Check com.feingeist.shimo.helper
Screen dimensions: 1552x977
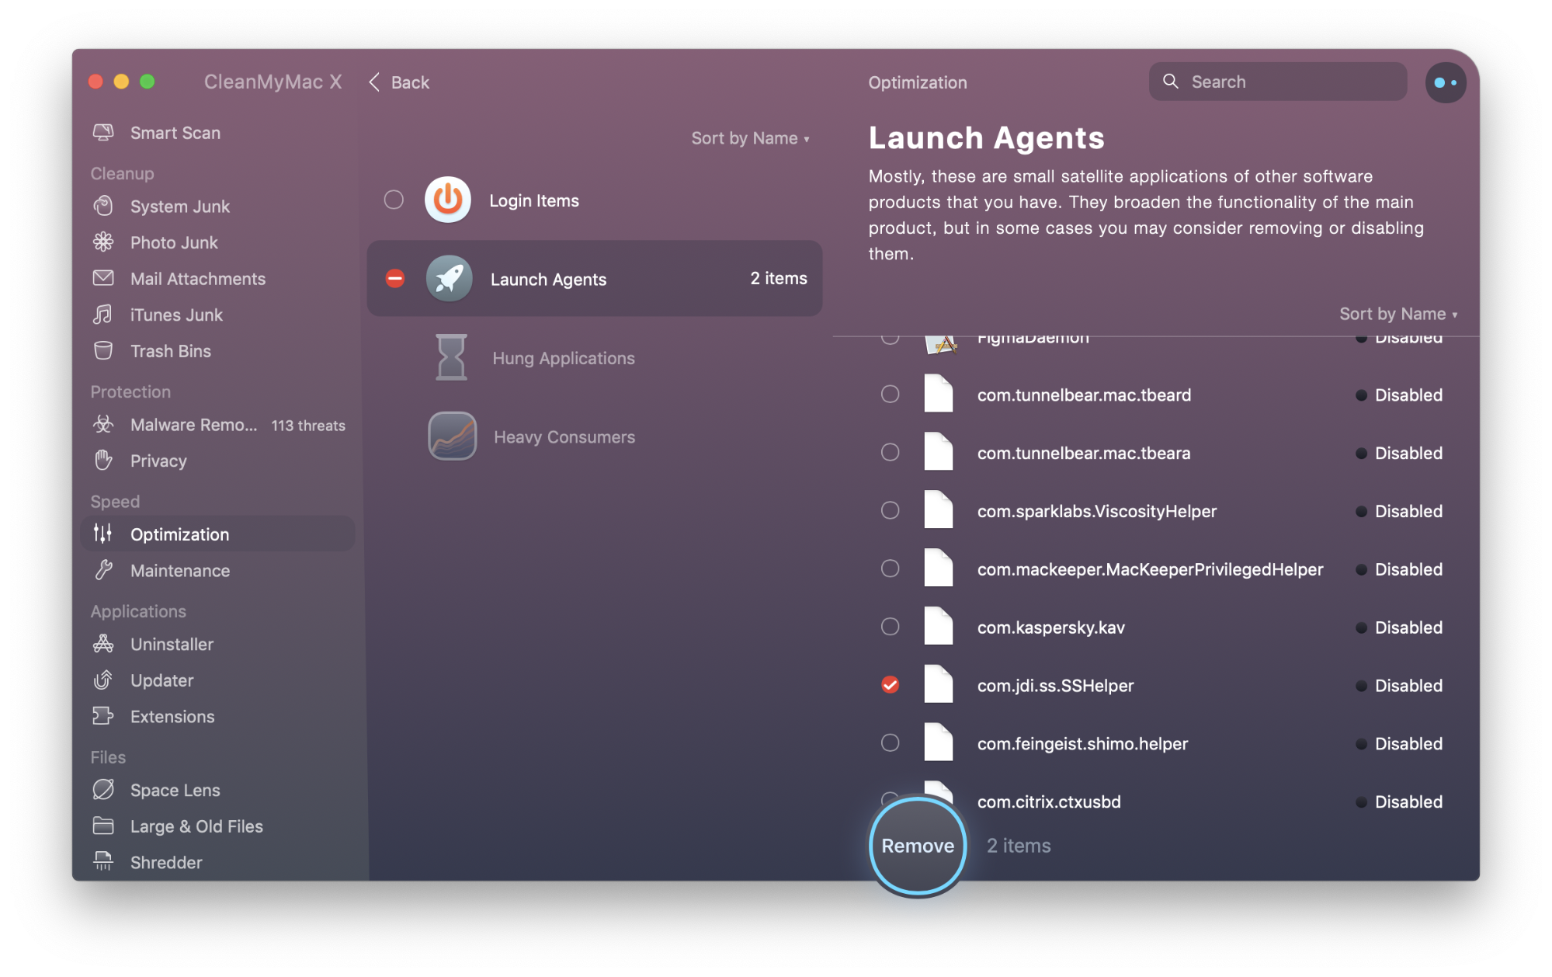tap(891, 743)
